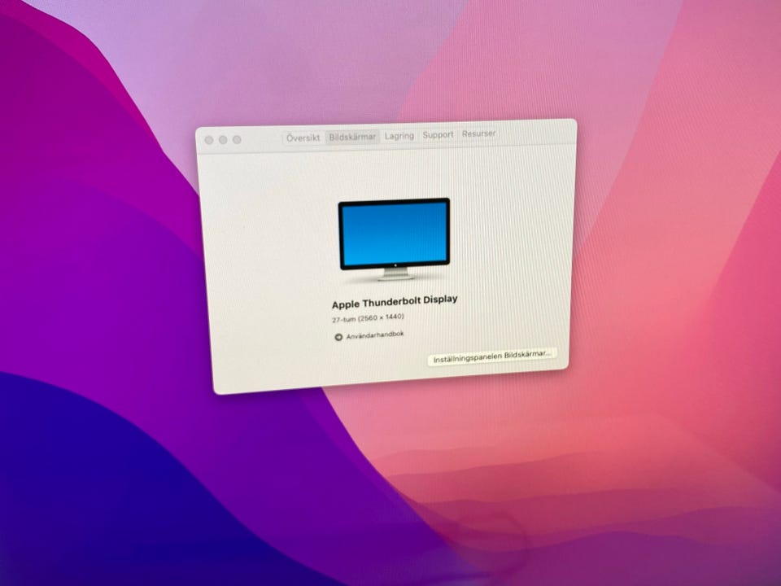Click the Apple Thunderbolt Display monitor image
This screenshot has height=586, width=781.
(394, 239)
